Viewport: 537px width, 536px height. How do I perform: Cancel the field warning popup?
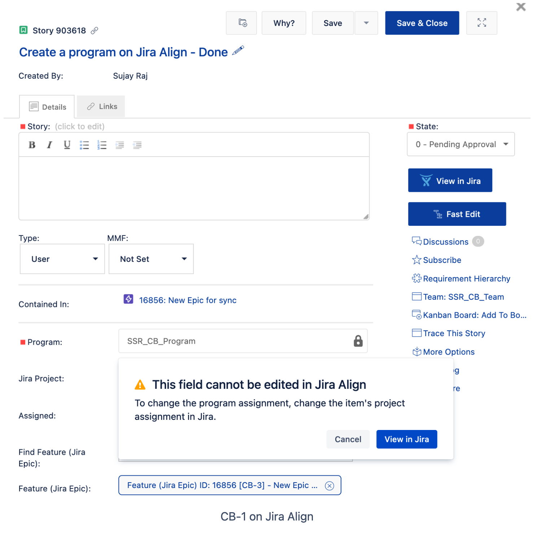[348, 439]
